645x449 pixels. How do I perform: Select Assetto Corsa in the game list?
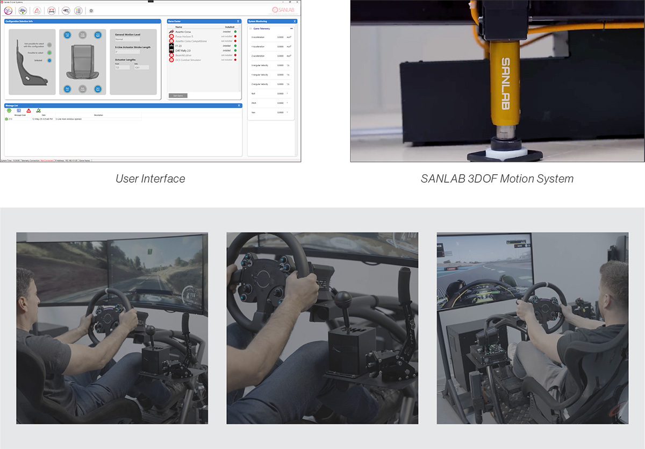(x=184, y=32)
